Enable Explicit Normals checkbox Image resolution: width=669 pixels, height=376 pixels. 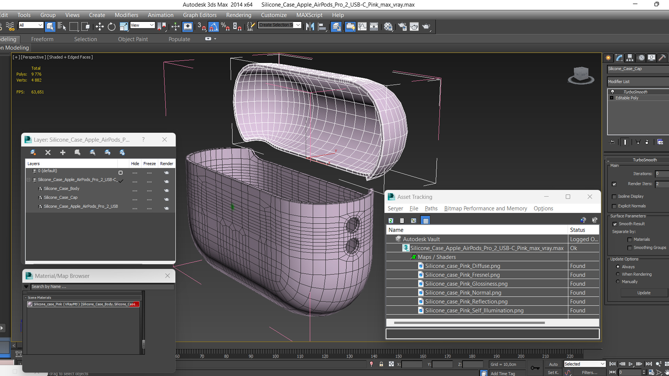coord(614,206)
